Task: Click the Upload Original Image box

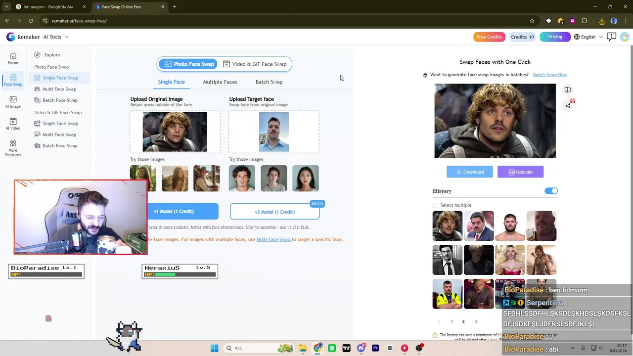Action: click(175, 132)
